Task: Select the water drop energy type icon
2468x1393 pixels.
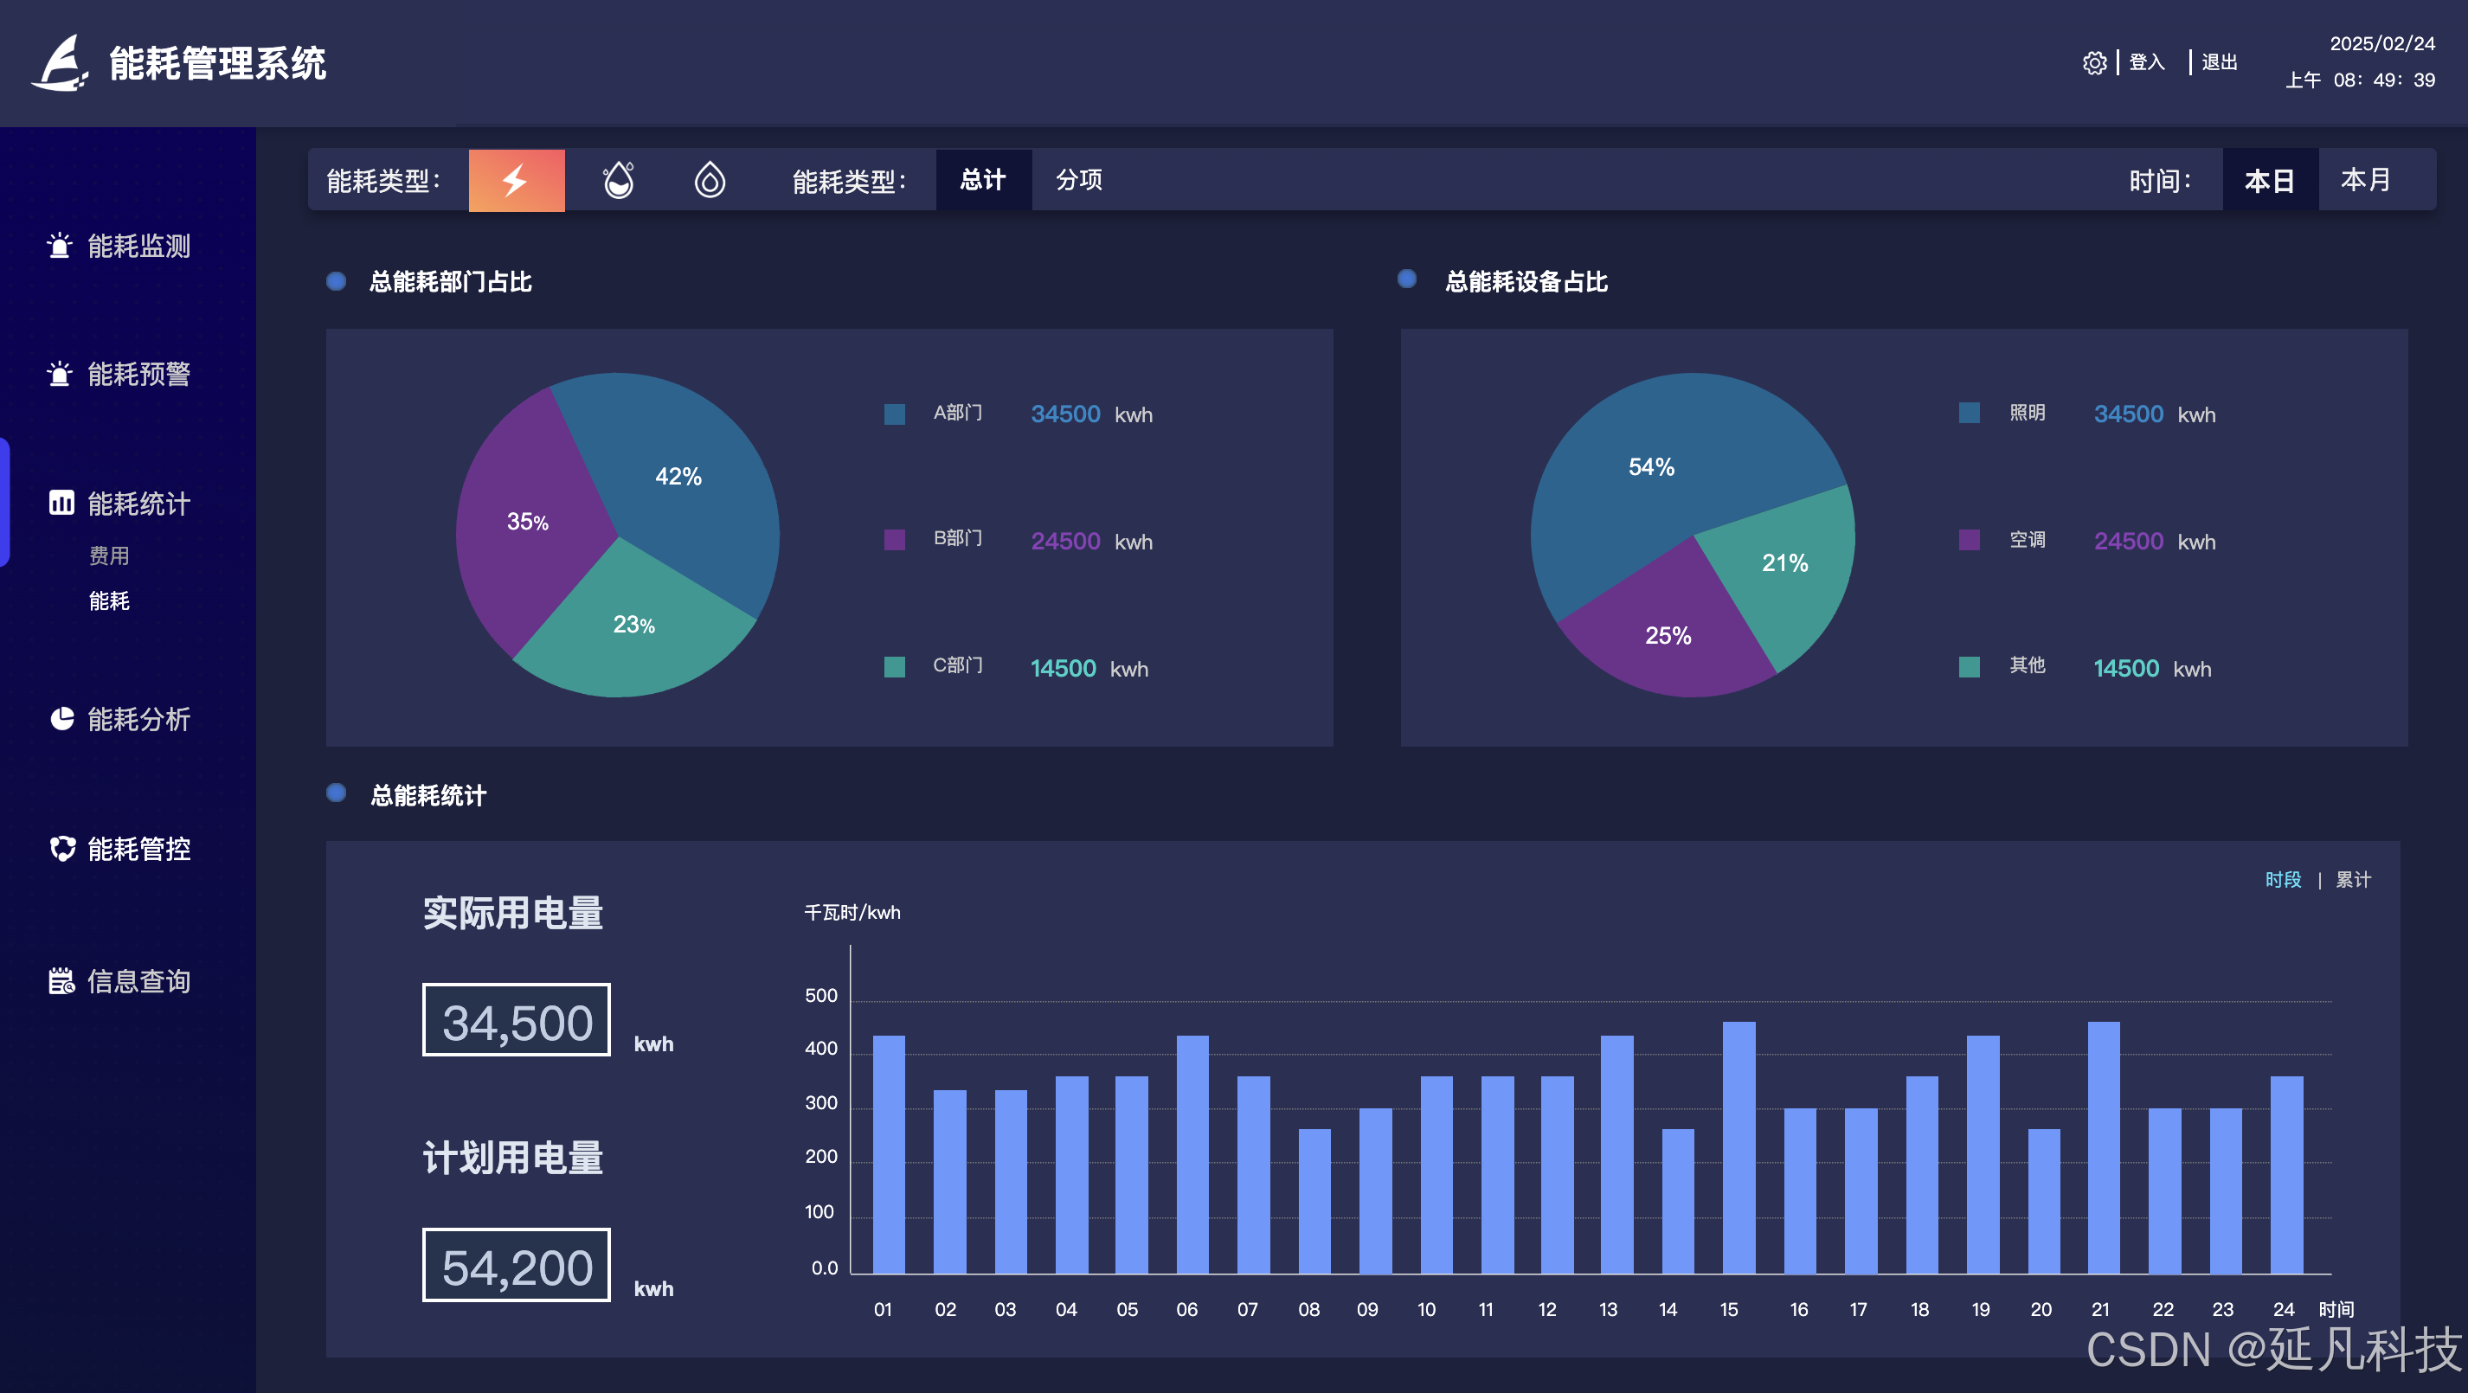Action: [709, 180]
